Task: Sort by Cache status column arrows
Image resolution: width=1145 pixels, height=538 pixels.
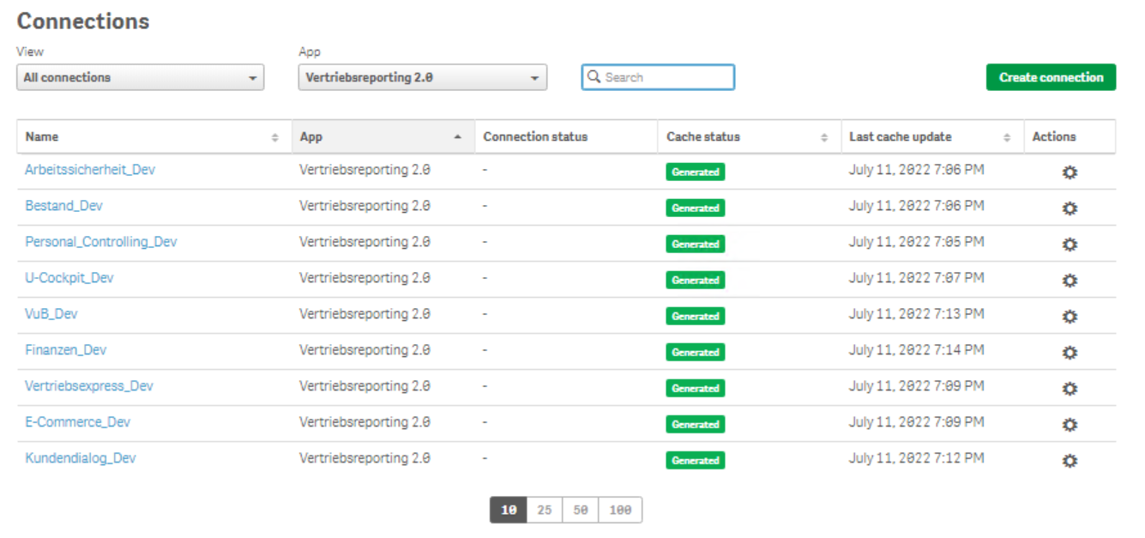Action: click(x=824, y=137)
